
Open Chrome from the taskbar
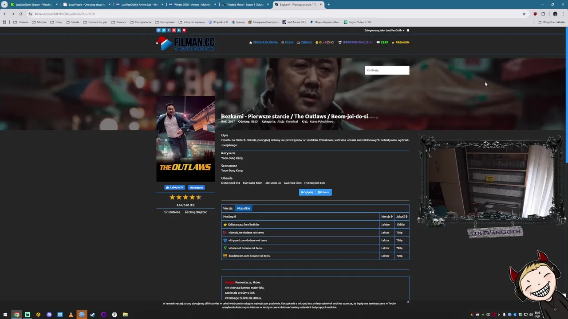pos(16,315)
